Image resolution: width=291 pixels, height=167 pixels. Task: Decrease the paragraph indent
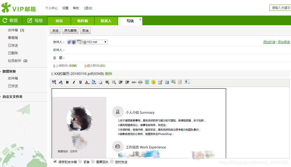120,82
